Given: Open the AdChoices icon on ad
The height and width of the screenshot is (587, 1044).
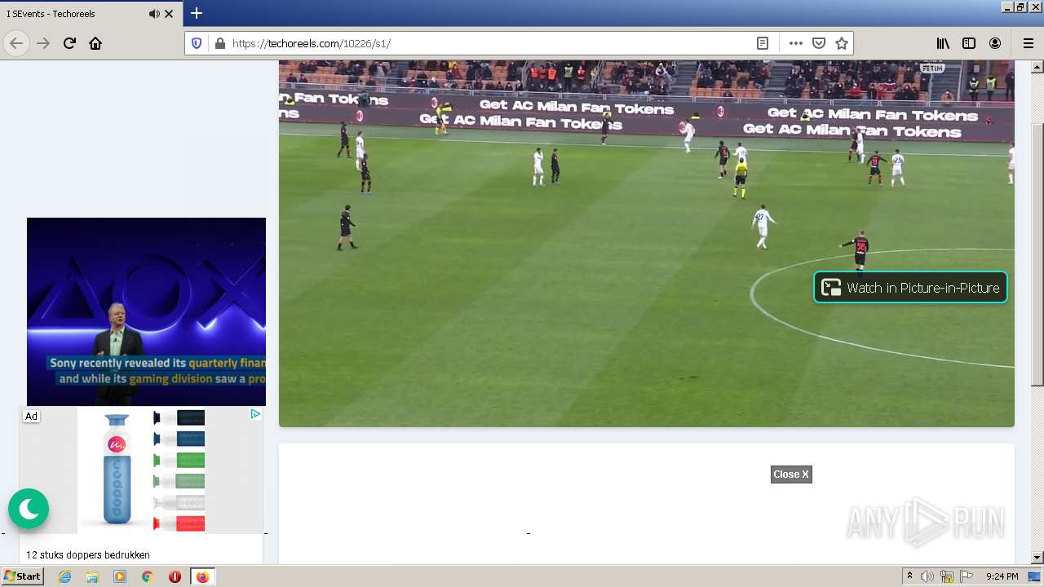Looking at the screenshot, I should point(255,414).
